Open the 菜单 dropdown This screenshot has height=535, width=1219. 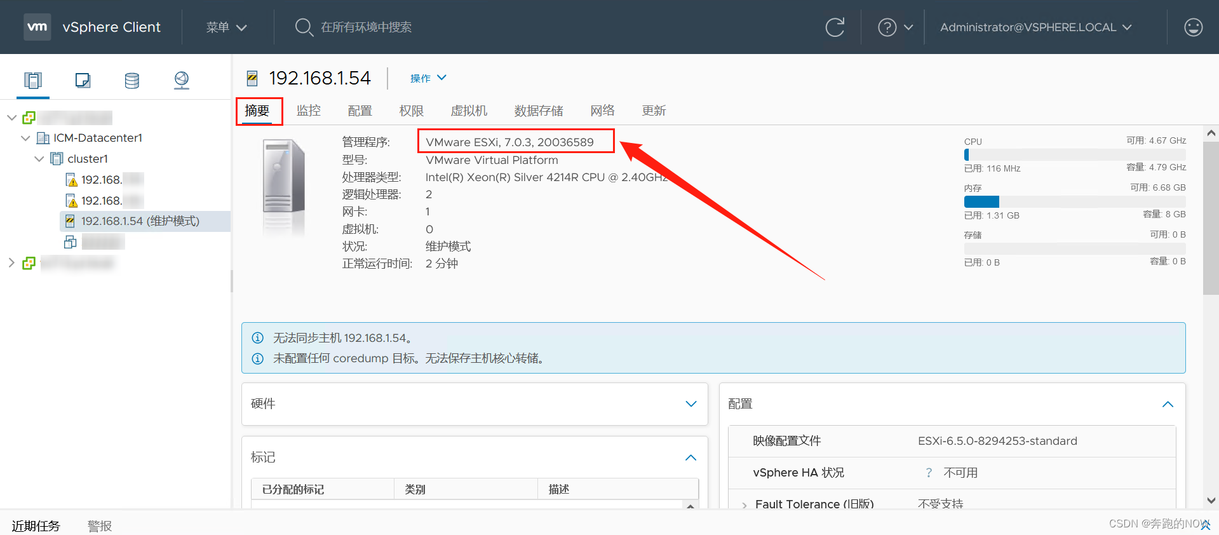pyautogui.click(x=226, y=27)
